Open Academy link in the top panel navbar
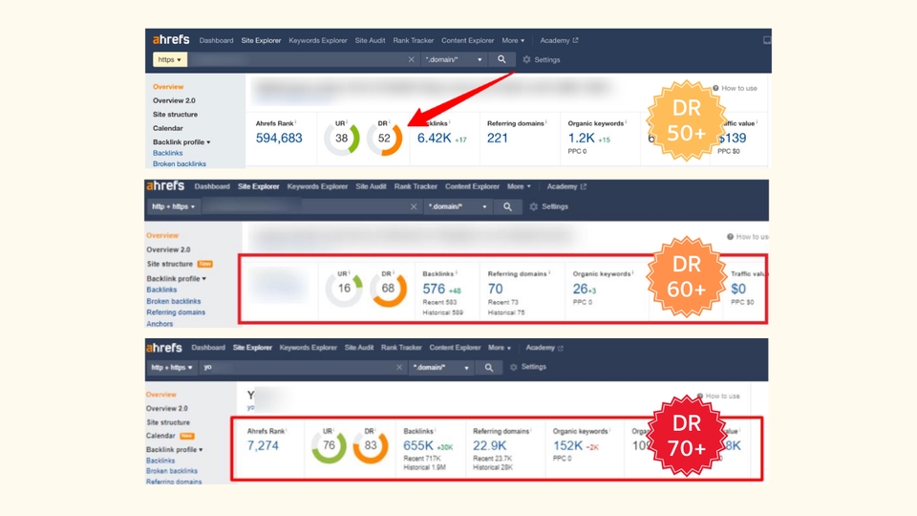917x516 pixels. [559, 40]
